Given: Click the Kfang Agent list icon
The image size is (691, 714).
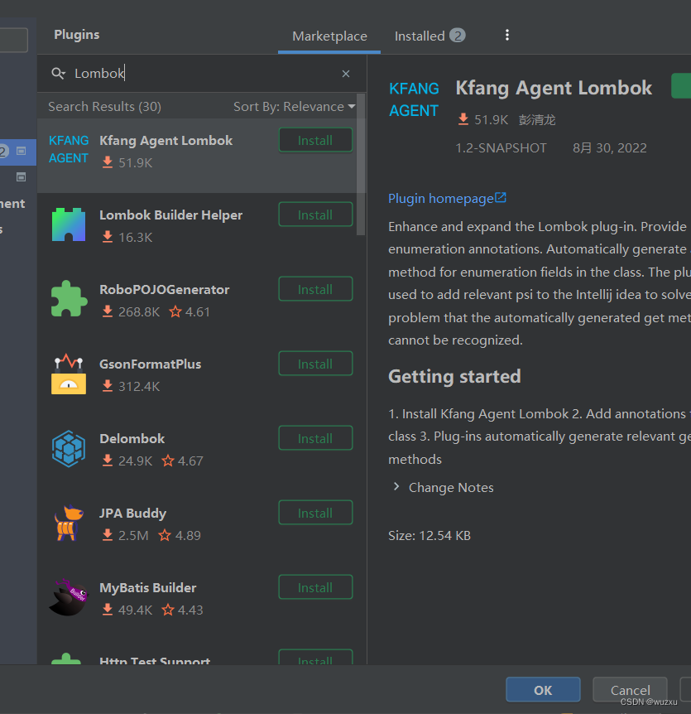Looking at the screenshot, I should (x=68, y=149).
